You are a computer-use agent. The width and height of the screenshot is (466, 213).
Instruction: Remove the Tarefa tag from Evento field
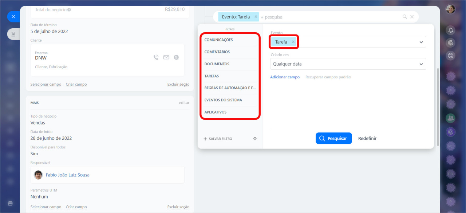coord(293,42)
